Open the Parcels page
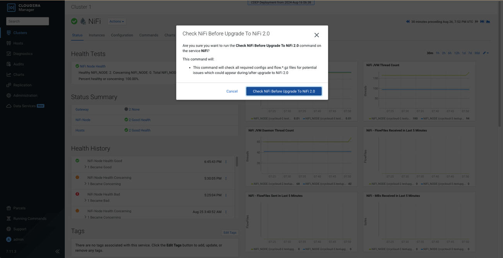The image size is (503, 258). pyautogui.click(x=19, y=208)
